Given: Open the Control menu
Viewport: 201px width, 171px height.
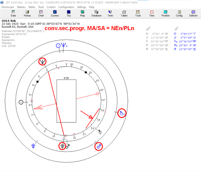Looking at the screenshot, I should click(x=51, y=7).
